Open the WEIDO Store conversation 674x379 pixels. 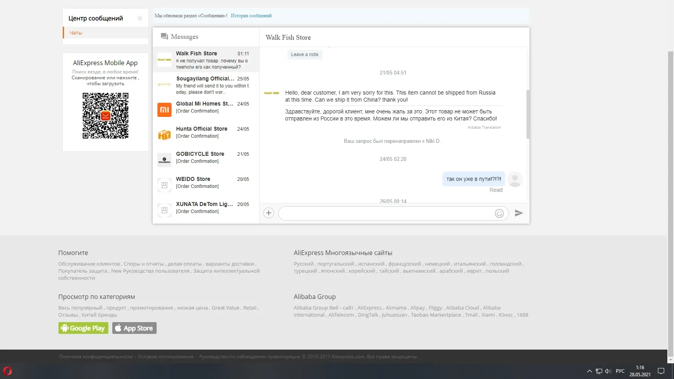206,185
